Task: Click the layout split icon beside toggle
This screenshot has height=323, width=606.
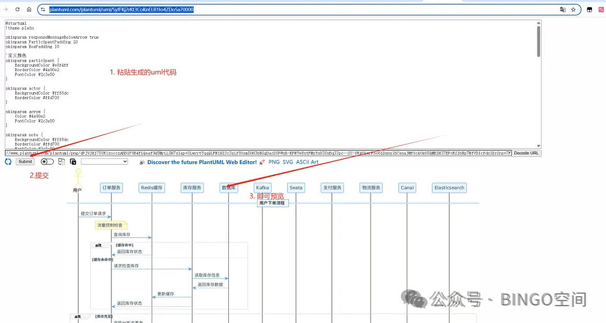Action: 62,162
